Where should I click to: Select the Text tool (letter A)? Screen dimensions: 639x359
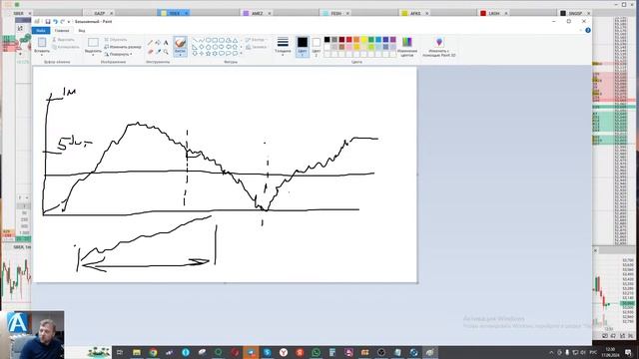(x=166, y=43)
